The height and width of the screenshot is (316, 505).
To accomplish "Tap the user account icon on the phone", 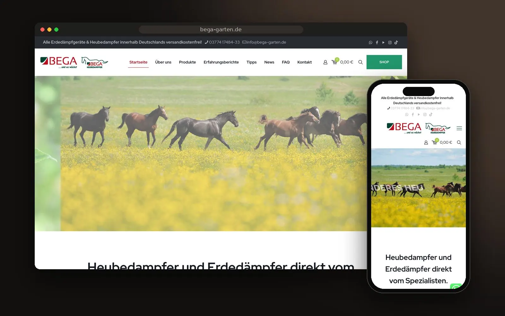I will coord(426,143).
